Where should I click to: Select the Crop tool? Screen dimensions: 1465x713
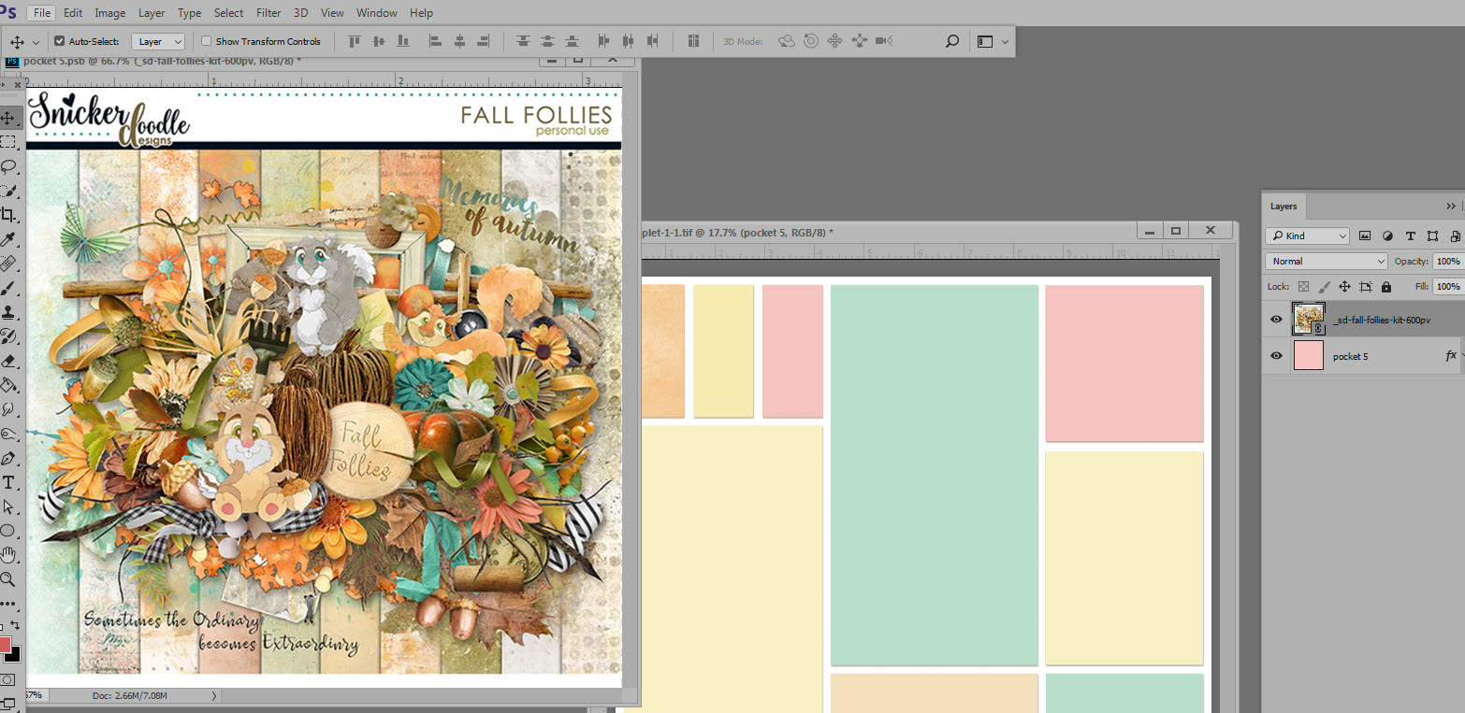(x=8, y=215)
